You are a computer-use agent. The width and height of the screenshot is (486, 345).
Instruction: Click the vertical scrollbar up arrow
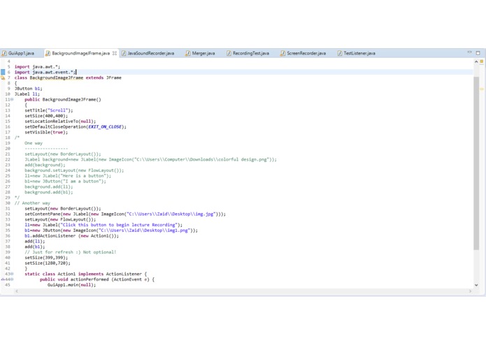coord(476,62)
